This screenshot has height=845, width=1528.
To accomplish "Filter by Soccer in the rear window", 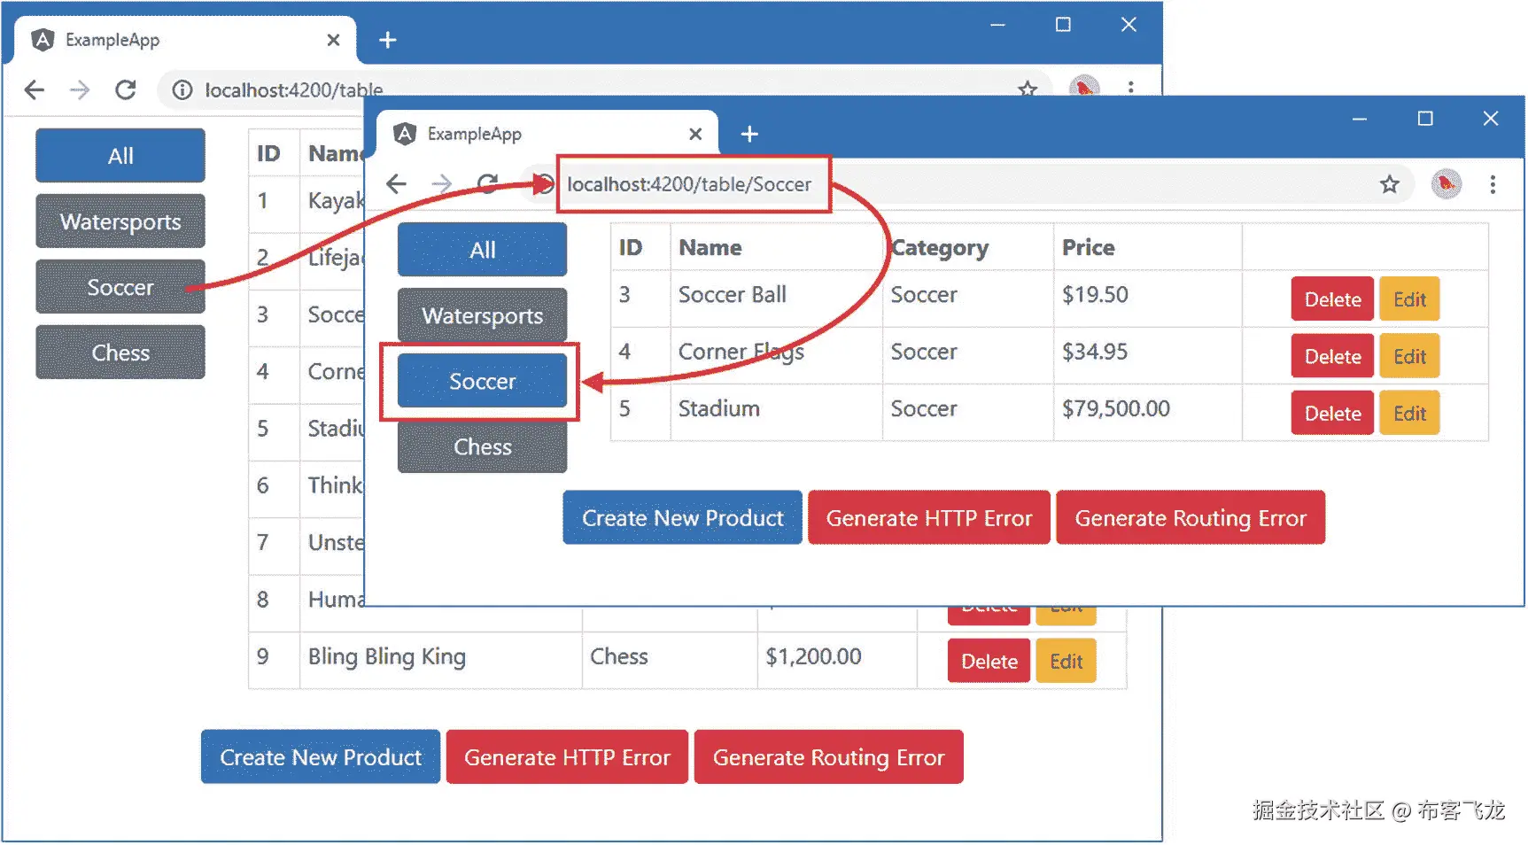I will 120,287.
